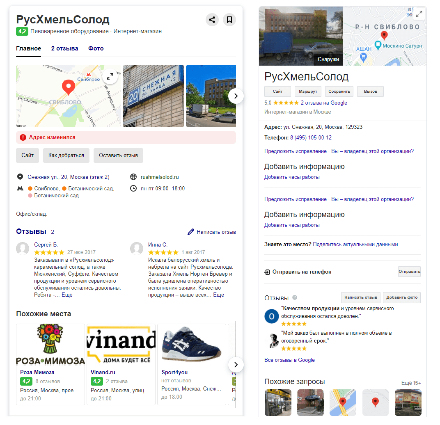
Task: Click the pencil icon to write a review
Action: point(191,232)
